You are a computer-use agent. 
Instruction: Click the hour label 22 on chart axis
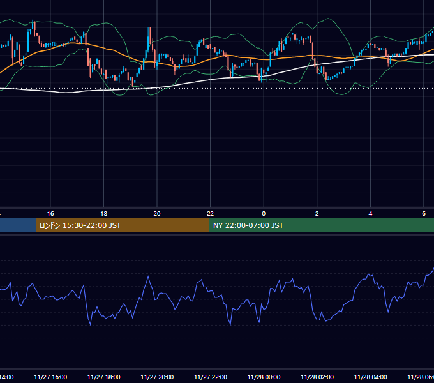coord(211,214)
